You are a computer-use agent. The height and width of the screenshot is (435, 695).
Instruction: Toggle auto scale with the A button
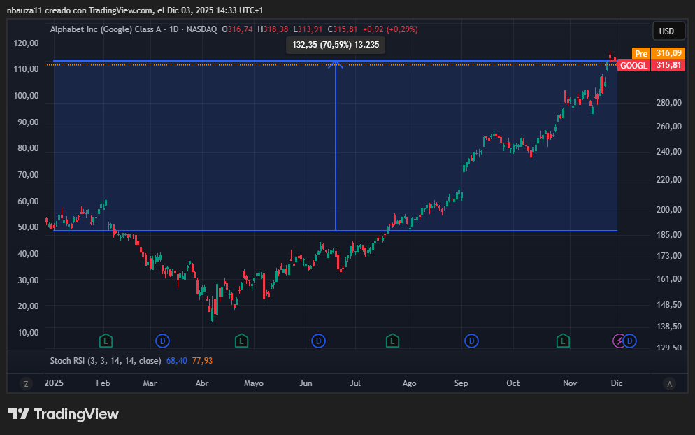point(669,383)
